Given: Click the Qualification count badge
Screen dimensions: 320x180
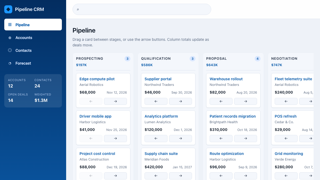Looking at the screenshot, I should coord(193,59).
